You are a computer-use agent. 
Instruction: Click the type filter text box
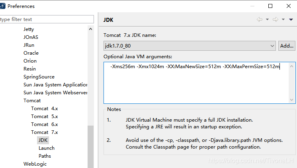click(x=47, y=19)
